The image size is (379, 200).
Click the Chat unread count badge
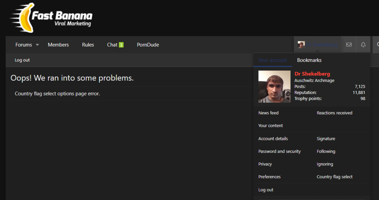(x=121, y=45)
